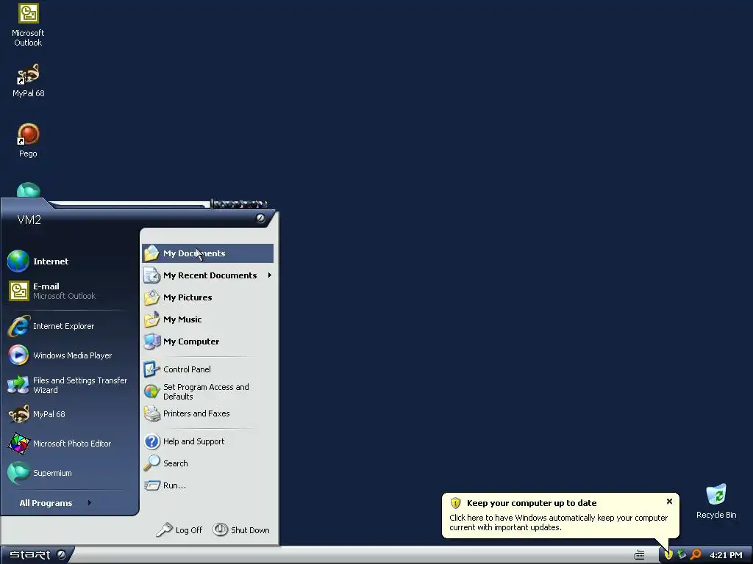The width and height of the screenshot is (753, 564).
Task: Click the VM2 user name header
Action: (29, 220)
